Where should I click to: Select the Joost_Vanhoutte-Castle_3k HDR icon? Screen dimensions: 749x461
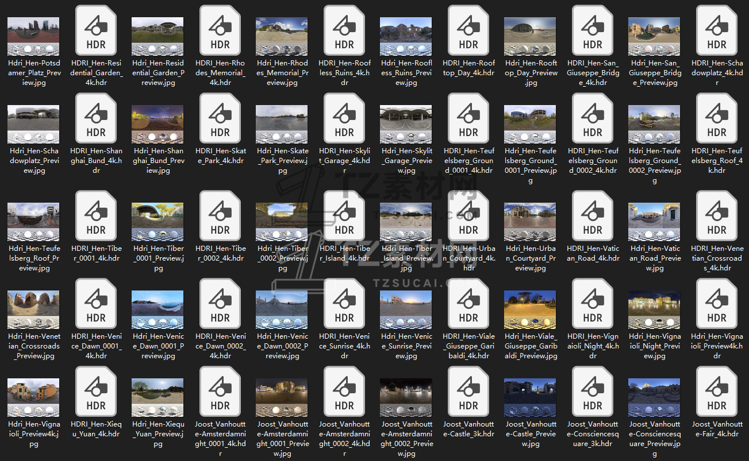(x=468, y=392)
